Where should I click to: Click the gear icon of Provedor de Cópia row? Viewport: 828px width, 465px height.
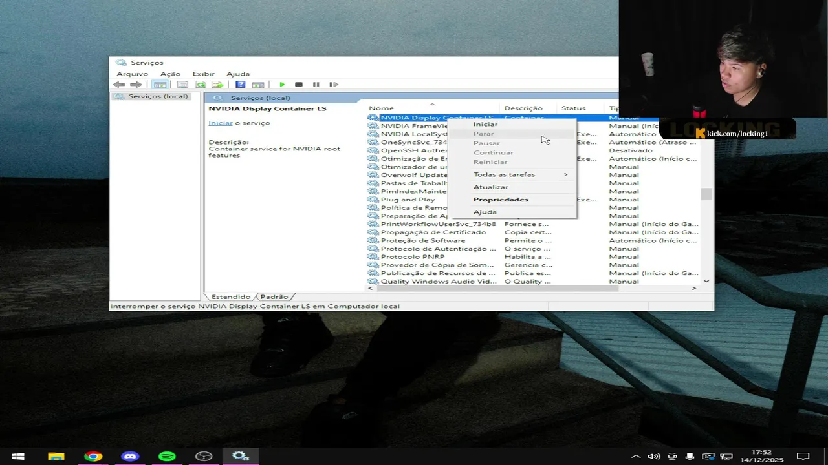click(x=373, y=265)
